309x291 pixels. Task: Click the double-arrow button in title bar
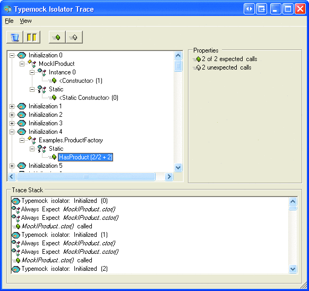click(x=249, y=9)
